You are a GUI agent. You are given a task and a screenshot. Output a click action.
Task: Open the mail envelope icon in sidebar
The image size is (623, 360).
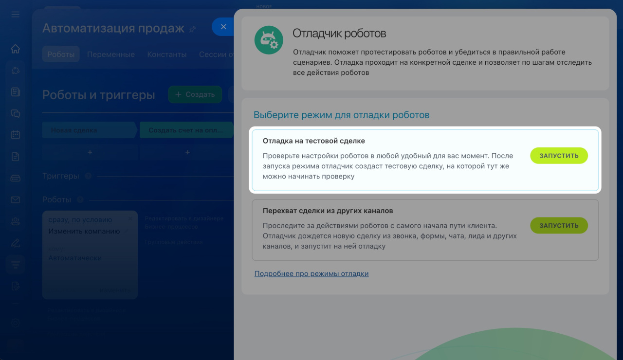point(16,199)
